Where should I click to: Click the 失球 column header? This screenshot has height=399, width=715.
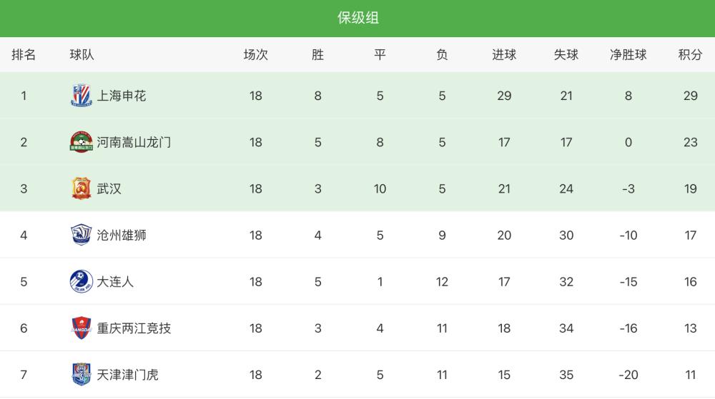pos(566,54)
